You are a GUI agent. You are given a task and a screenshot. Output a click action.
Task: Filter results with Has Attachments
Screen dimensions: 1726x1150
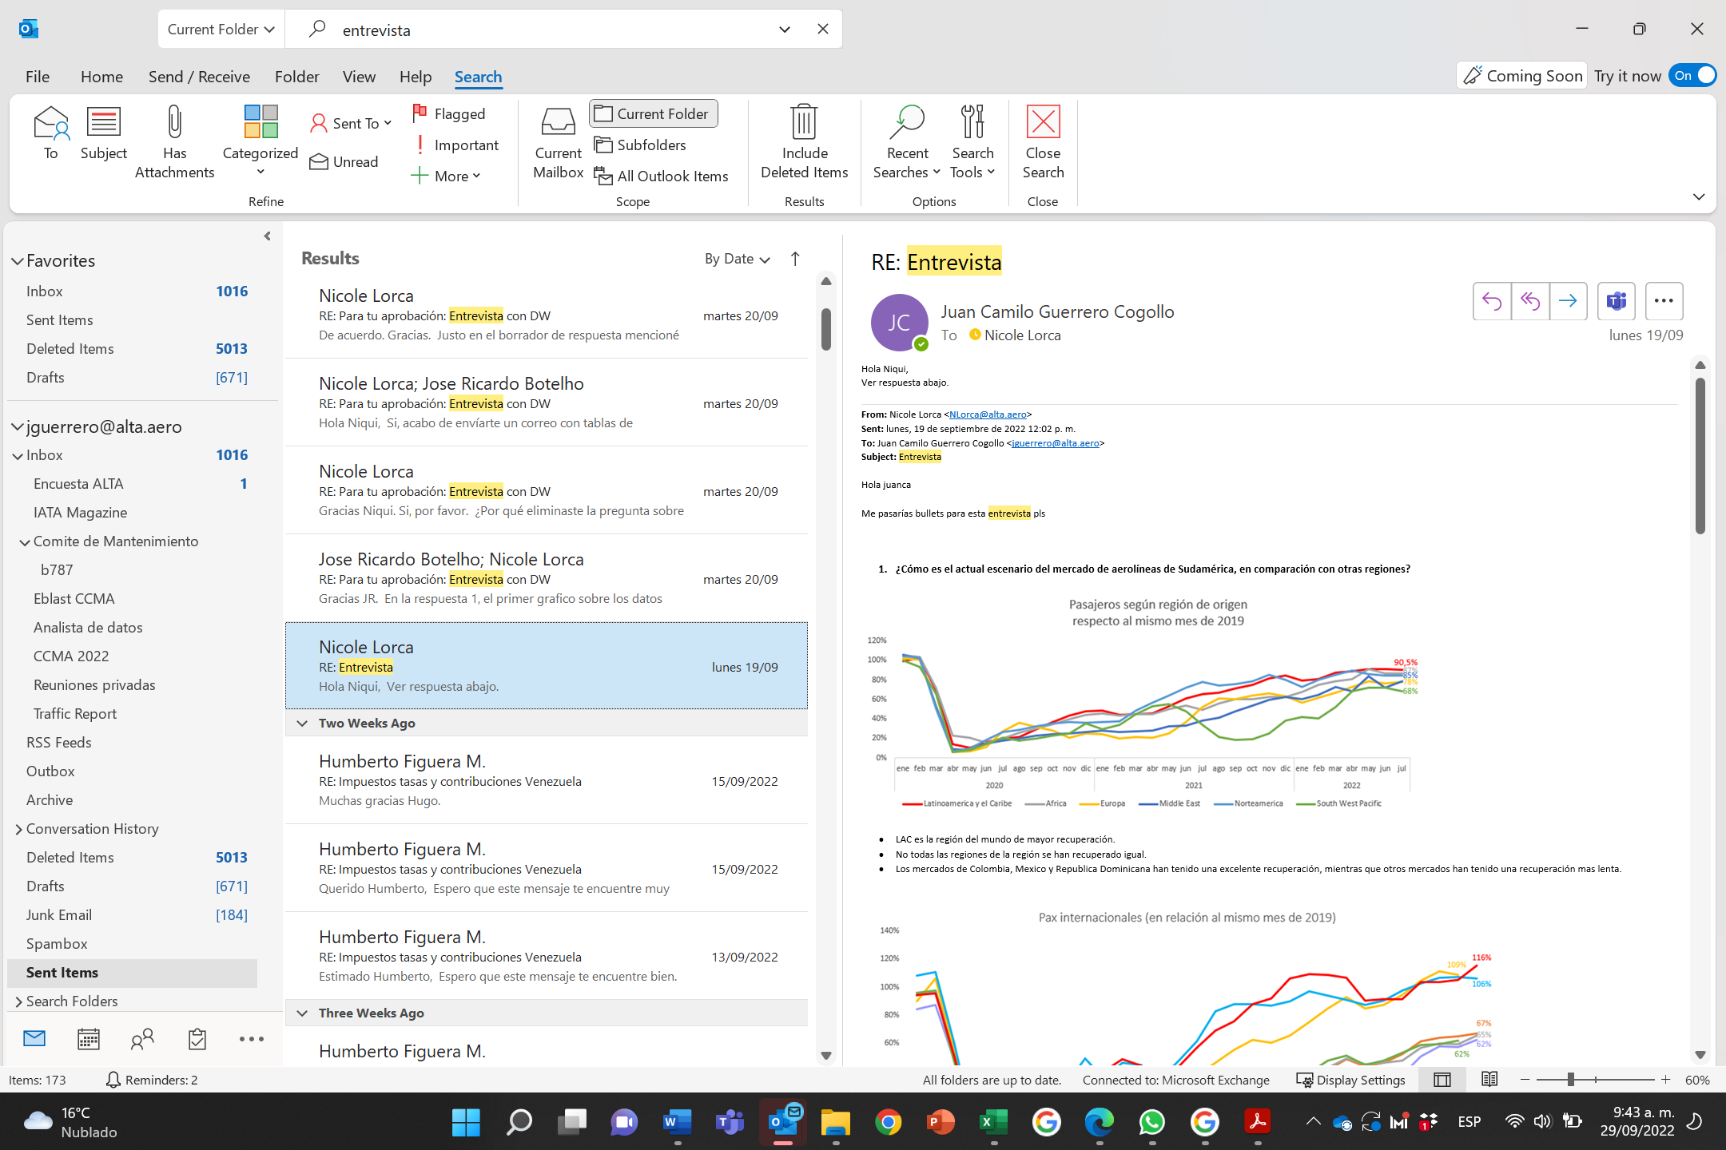tap(174, 142)
